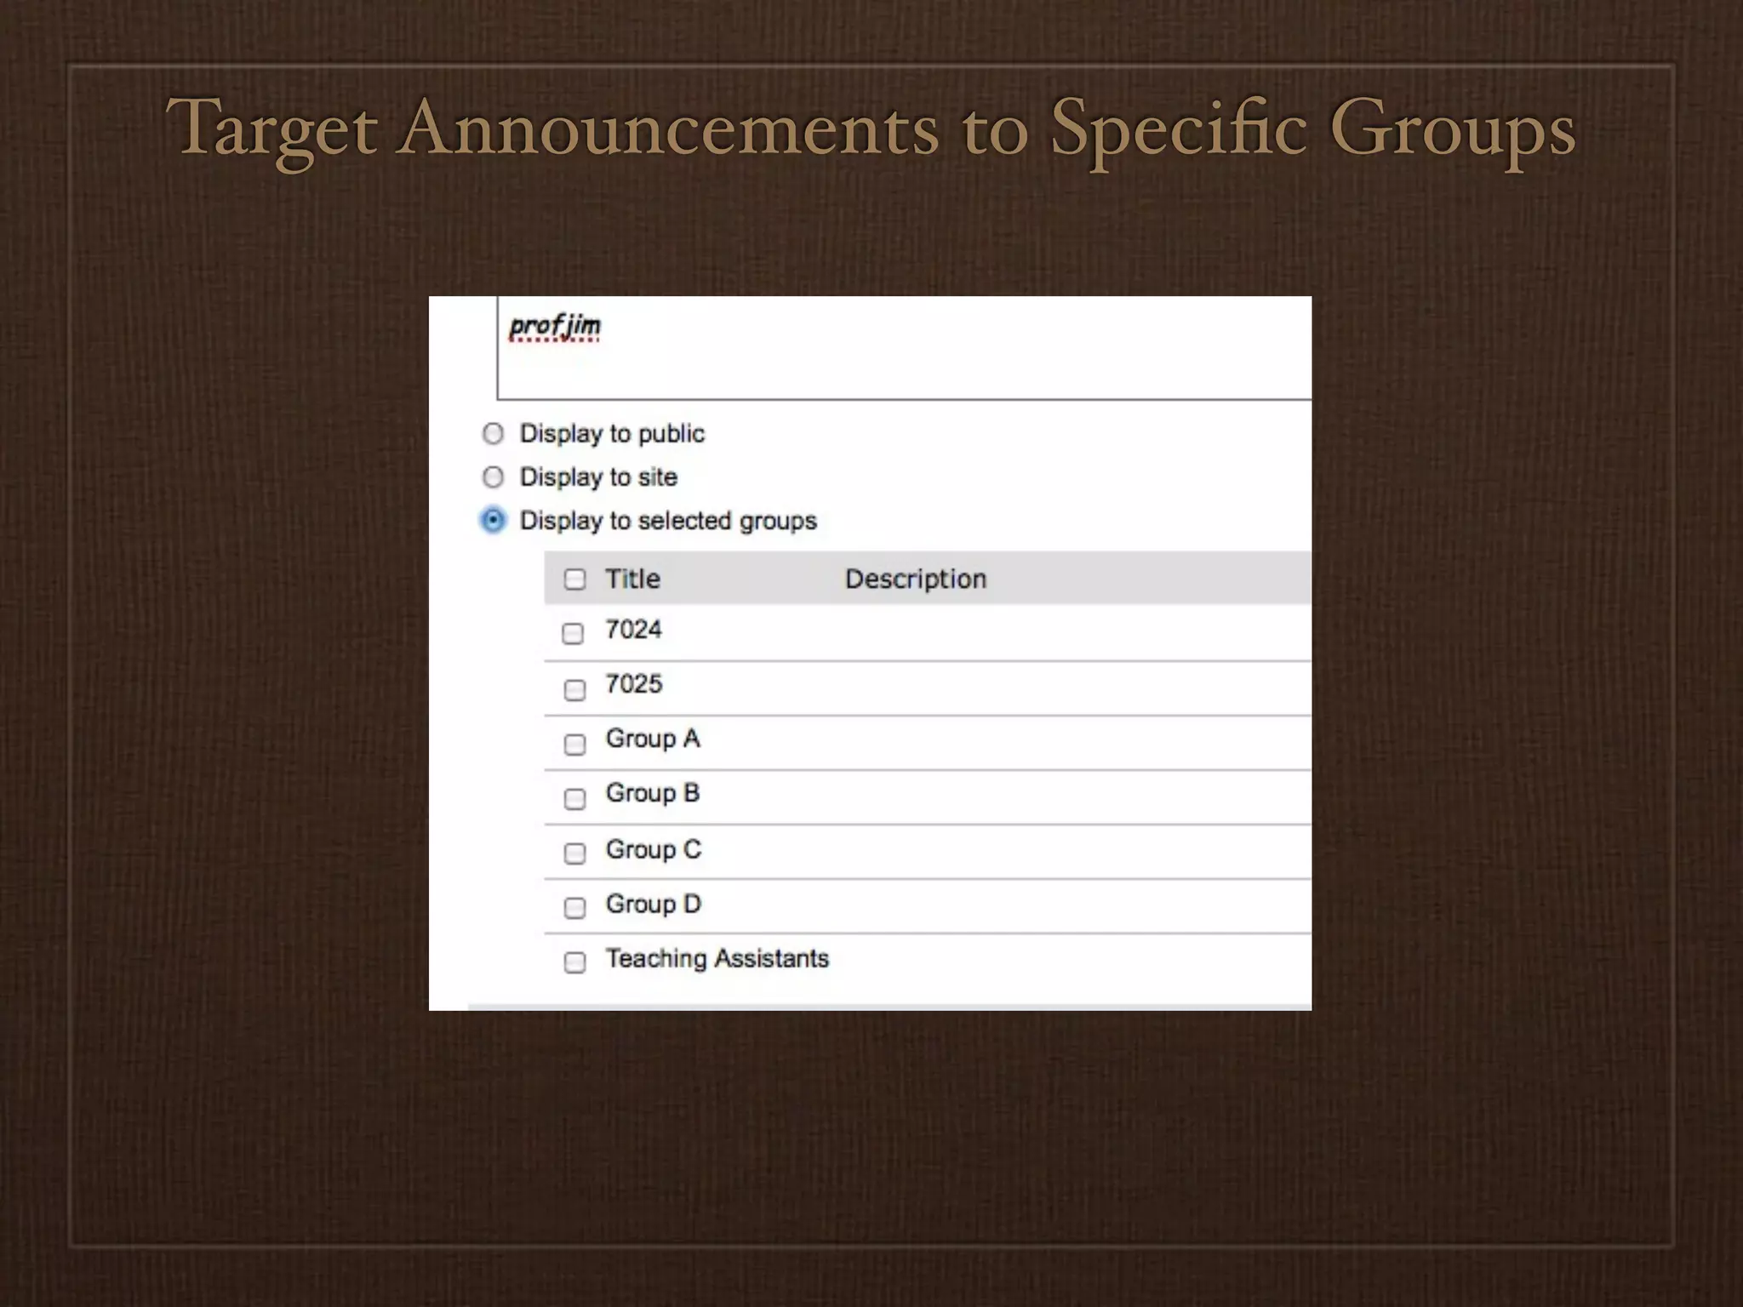This screenshot has height=1307, width=1743.
Task: Click the Display to site label
Action: click(598, 477)
